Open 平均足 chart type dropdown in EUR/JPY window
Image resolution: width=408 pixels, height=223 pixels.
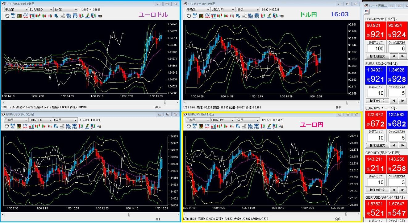point(198,120)
